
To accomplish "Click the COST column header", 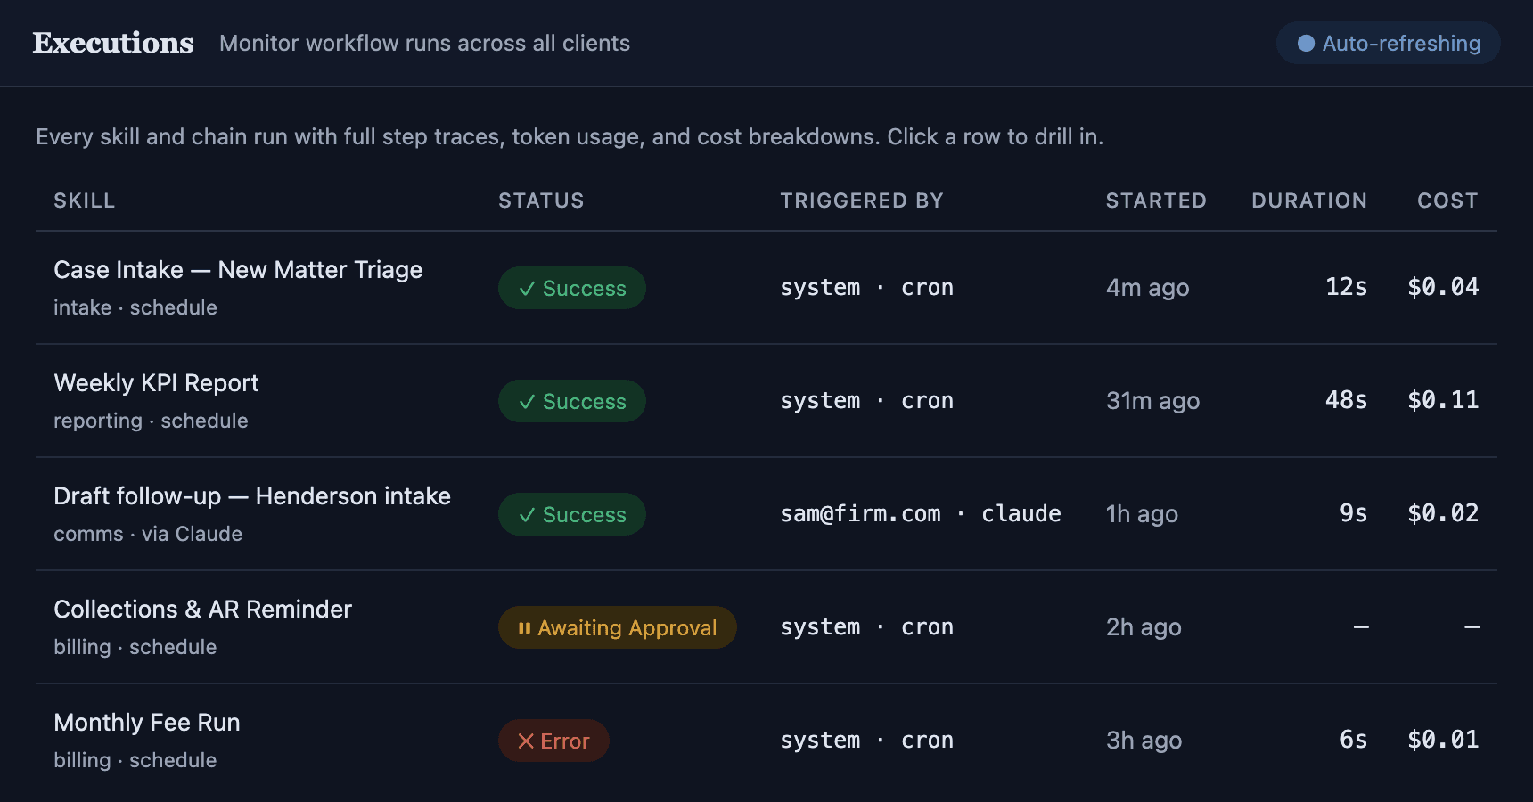I will point(1447,200).
